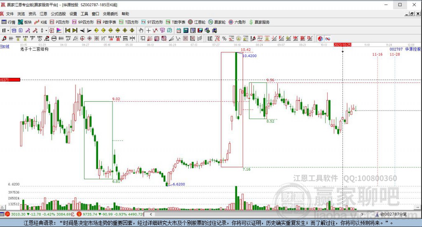Viewport: 422px width, 227px height.
Task: Open the 江恩 menu
Action: coord(43,14)
